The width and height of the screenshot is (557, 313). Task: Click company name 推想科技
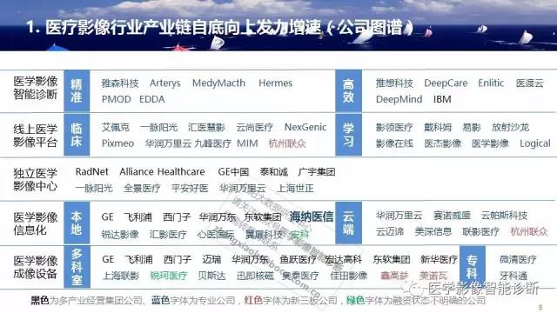coord(394,83)
